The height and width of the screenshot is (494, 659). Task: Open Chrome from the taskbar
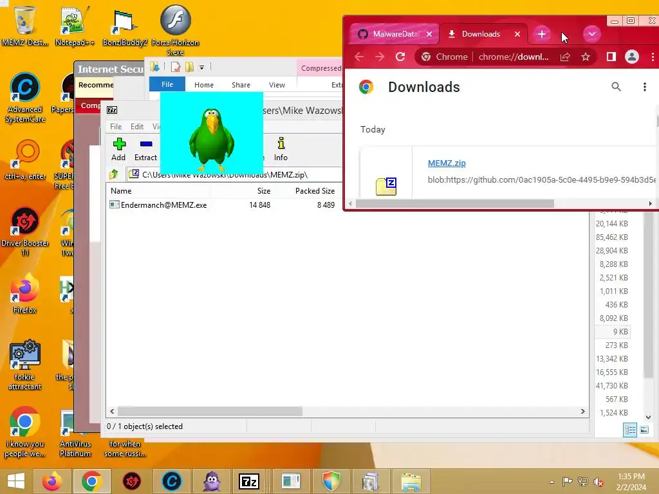click(91, 481)
